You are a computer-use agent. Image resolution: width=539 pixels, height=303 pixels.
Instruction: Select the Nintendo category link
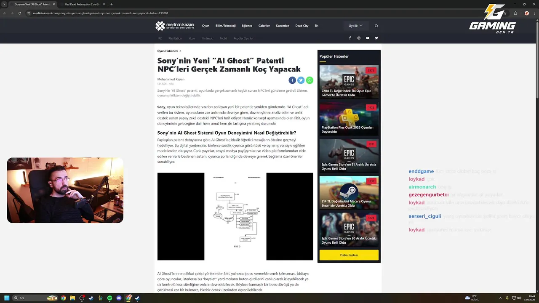pos(207,38)
